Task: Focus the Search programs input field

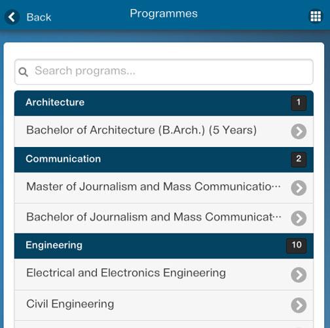Action: [164, 72]
